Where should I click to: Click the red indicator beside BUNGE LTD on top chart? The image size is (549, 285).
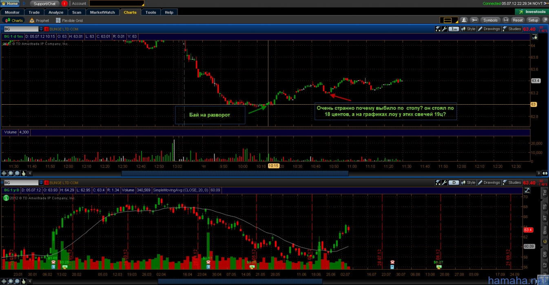(46, 29)
